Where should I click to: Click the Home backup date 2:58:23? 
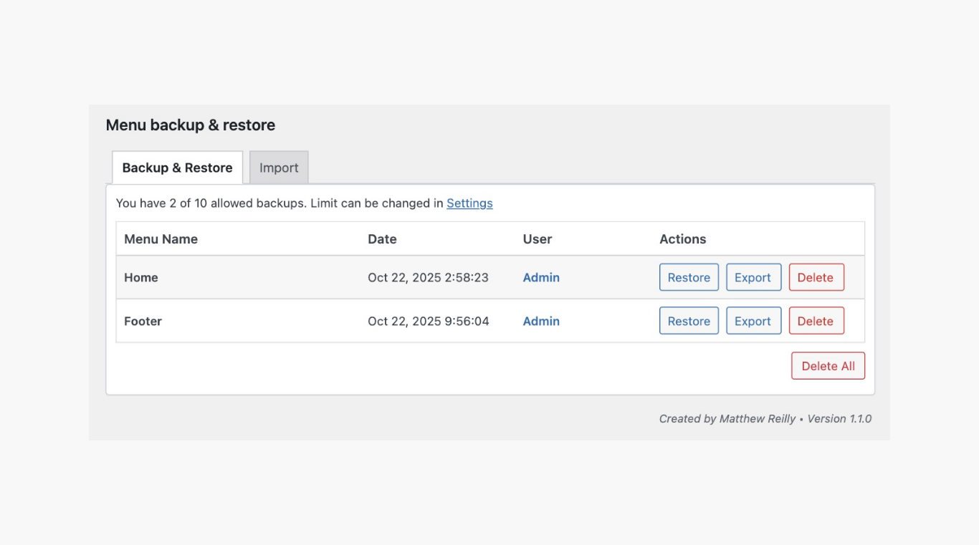pos(428,278)
